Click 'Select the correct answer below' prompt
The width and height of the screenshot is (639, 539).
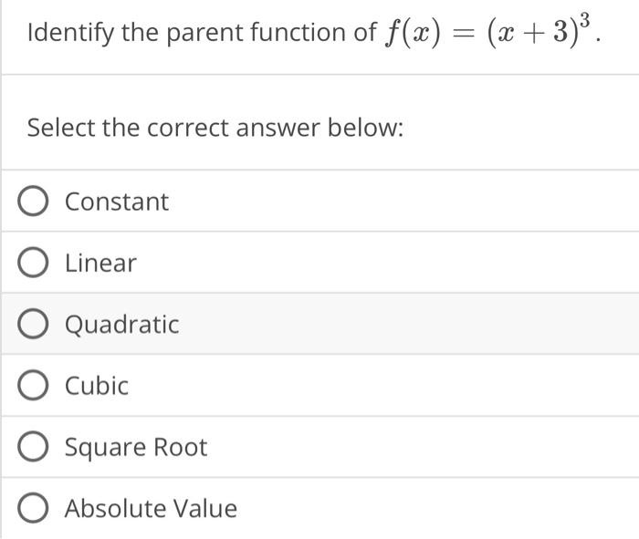coord(215,128)
